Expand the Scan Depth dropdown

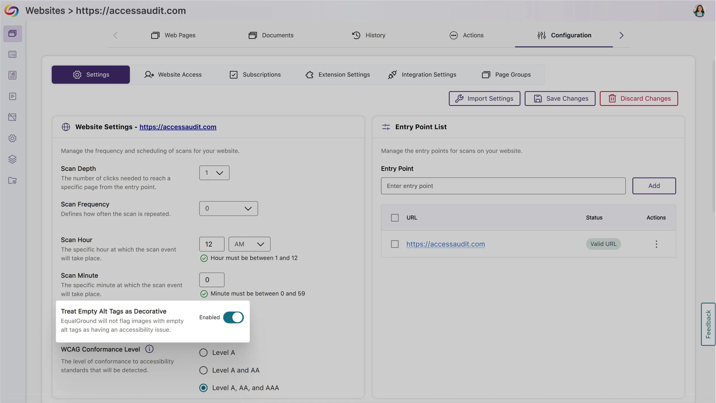tap(214, 173)
